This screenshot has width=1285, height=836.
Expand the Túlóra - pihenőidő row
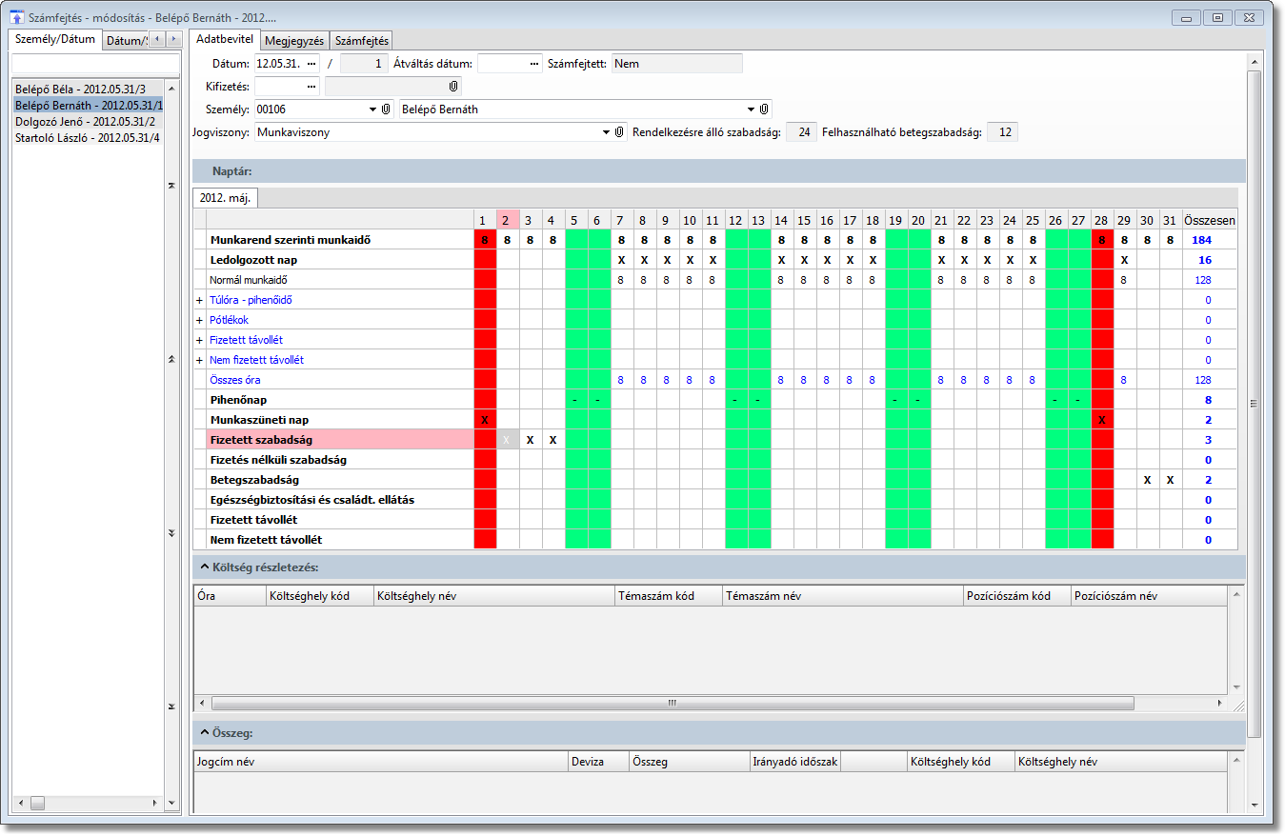point(200,300)
